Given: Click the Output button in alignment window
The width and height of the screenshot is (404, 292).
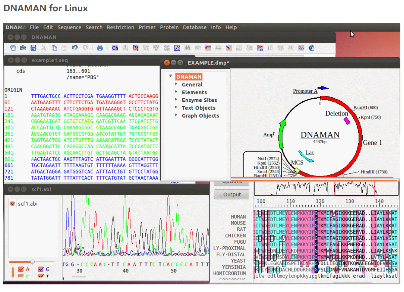Looking at the screenshot, I should click(232, 194).
